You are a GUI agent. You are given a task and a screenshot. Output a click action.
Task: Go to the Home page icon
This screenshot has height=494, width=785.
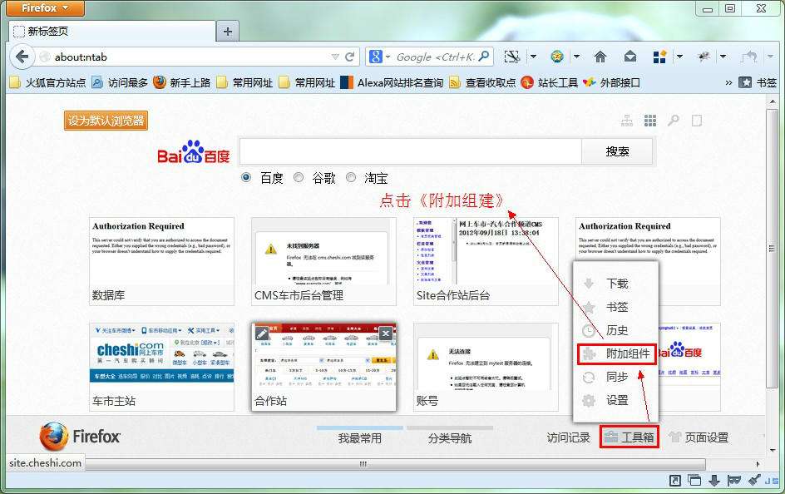600,57
